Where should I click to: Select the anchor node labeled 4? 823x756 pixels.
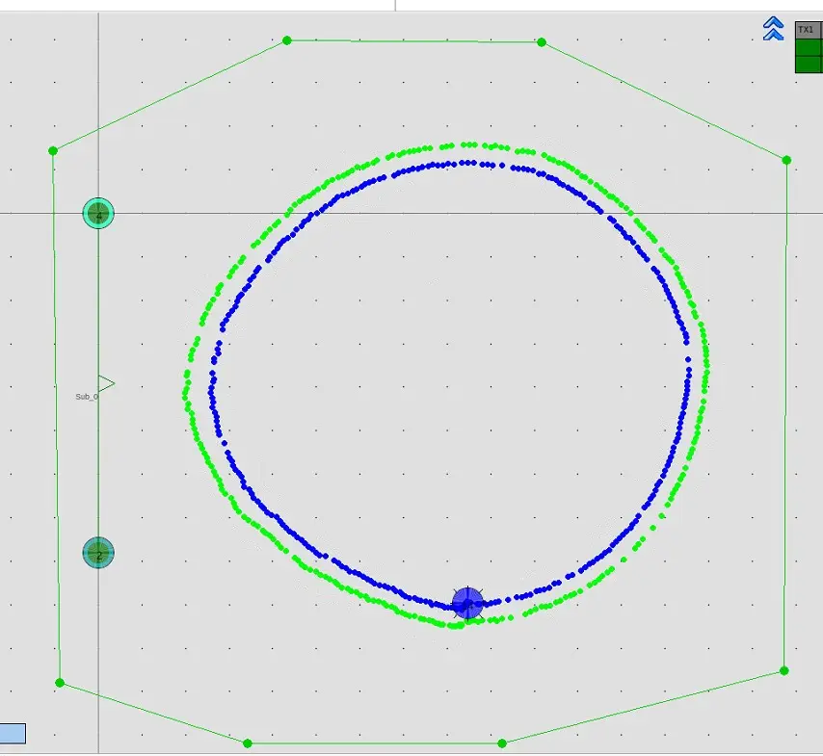tap(98, 213)
